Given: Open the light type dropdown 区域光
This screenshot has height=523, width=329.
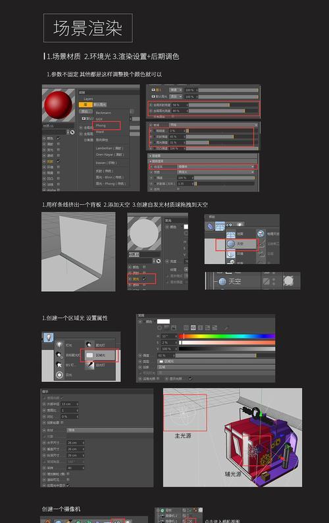Looking at the screenshot, I should point(216,361).
